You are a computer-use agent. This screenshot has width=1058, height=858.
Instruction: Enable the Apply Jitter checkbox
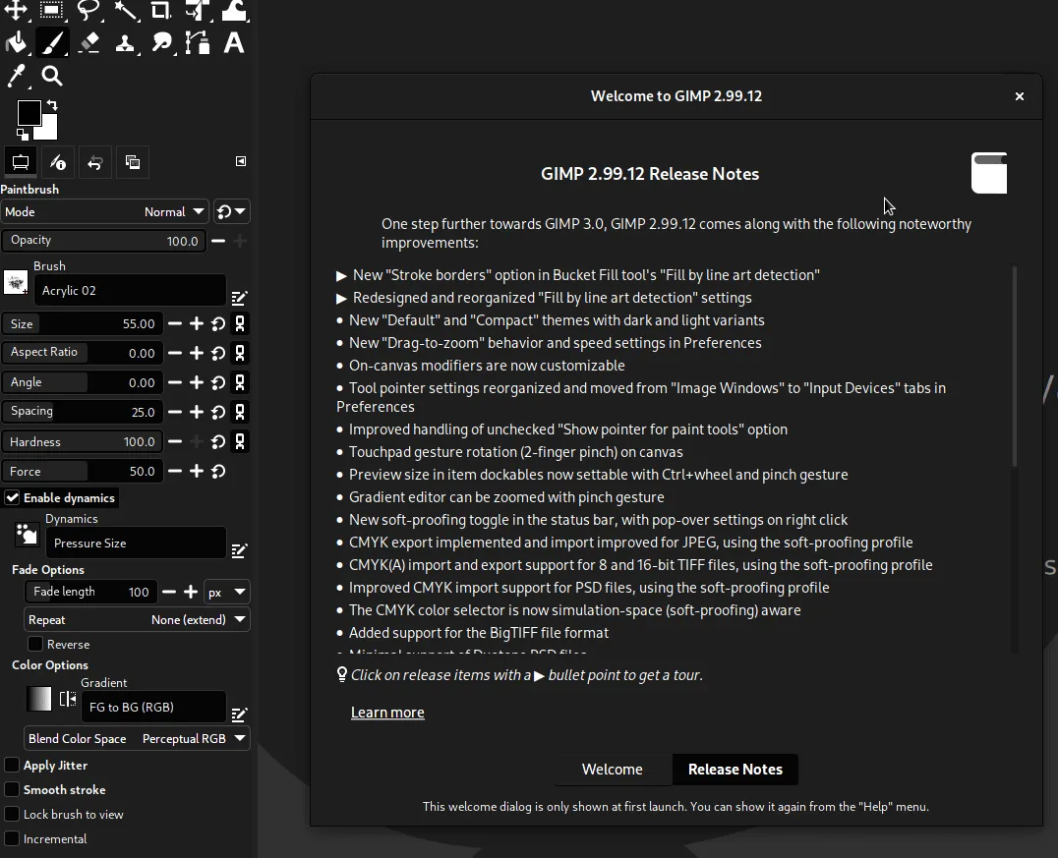(x=12, y=765)
